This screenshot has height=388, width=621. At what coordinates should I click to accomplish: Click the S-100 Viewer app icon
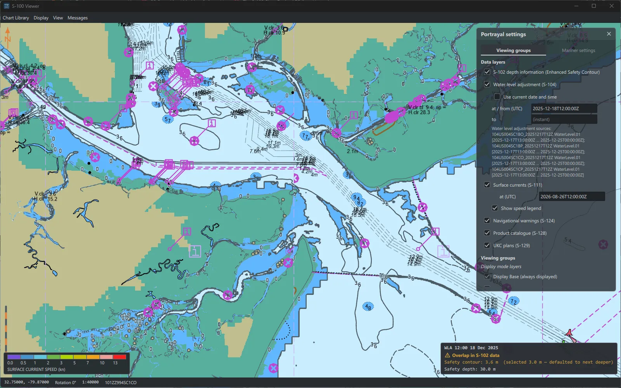click(x=6, y=6)
